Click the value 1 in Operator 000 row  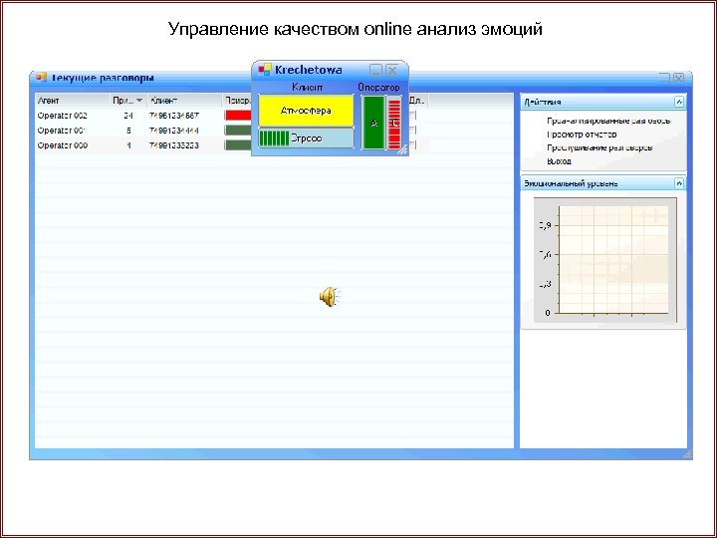128,145
